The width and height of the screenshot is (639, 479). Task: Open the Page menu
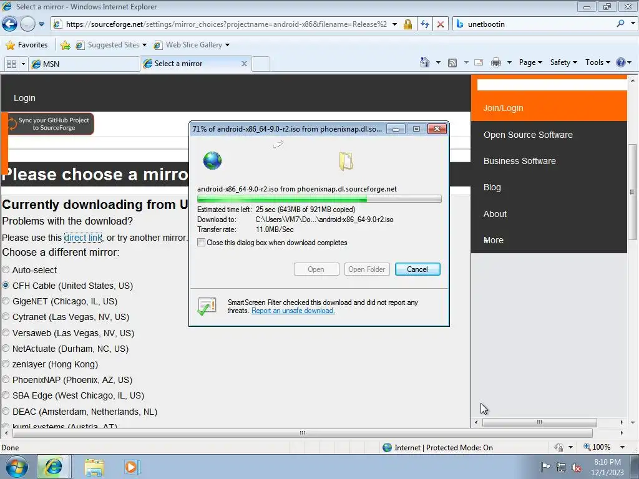tap(530, 62)
